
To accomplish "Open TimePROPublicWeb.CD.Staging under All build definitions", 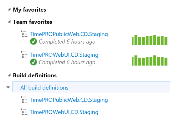I will (69, 100).
